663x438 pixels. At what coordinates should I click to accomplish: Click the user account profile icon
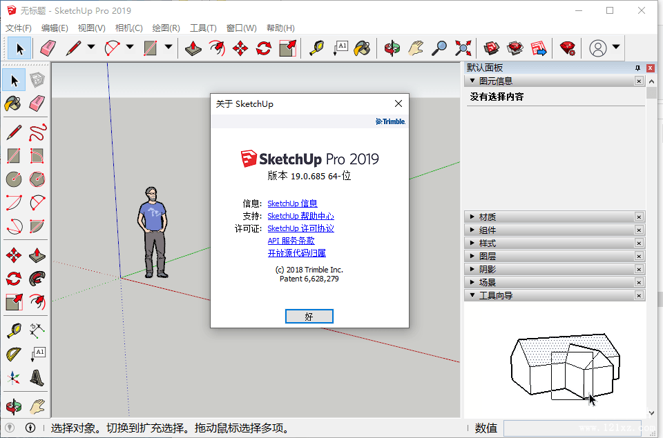[598, 48]
